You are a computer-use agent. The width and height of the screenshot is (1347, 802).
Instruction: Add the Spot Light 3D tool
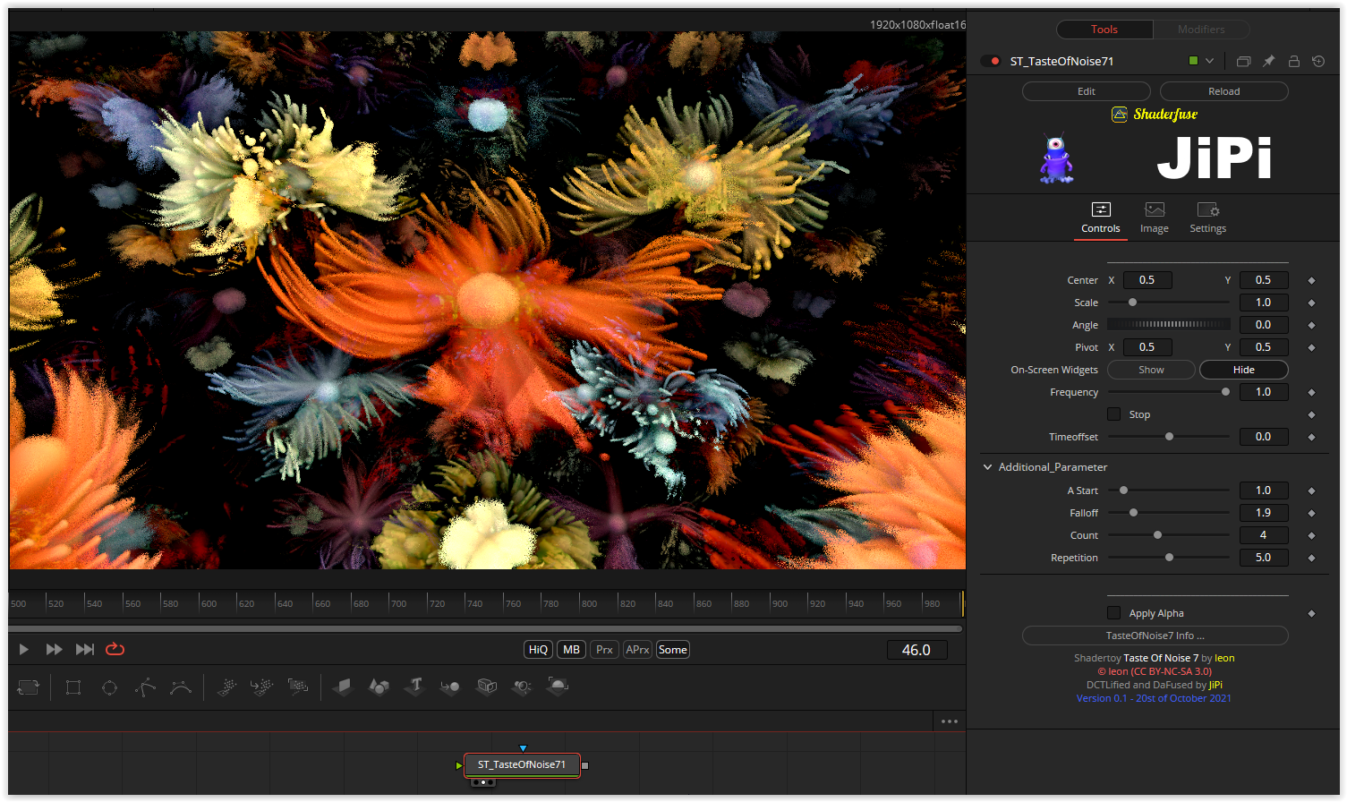[x=522, y=687]
